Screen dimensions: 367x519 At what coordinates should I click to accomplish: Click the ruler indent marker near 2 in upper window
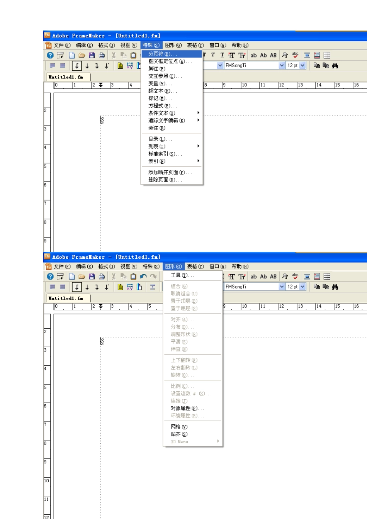coord(100,85)
